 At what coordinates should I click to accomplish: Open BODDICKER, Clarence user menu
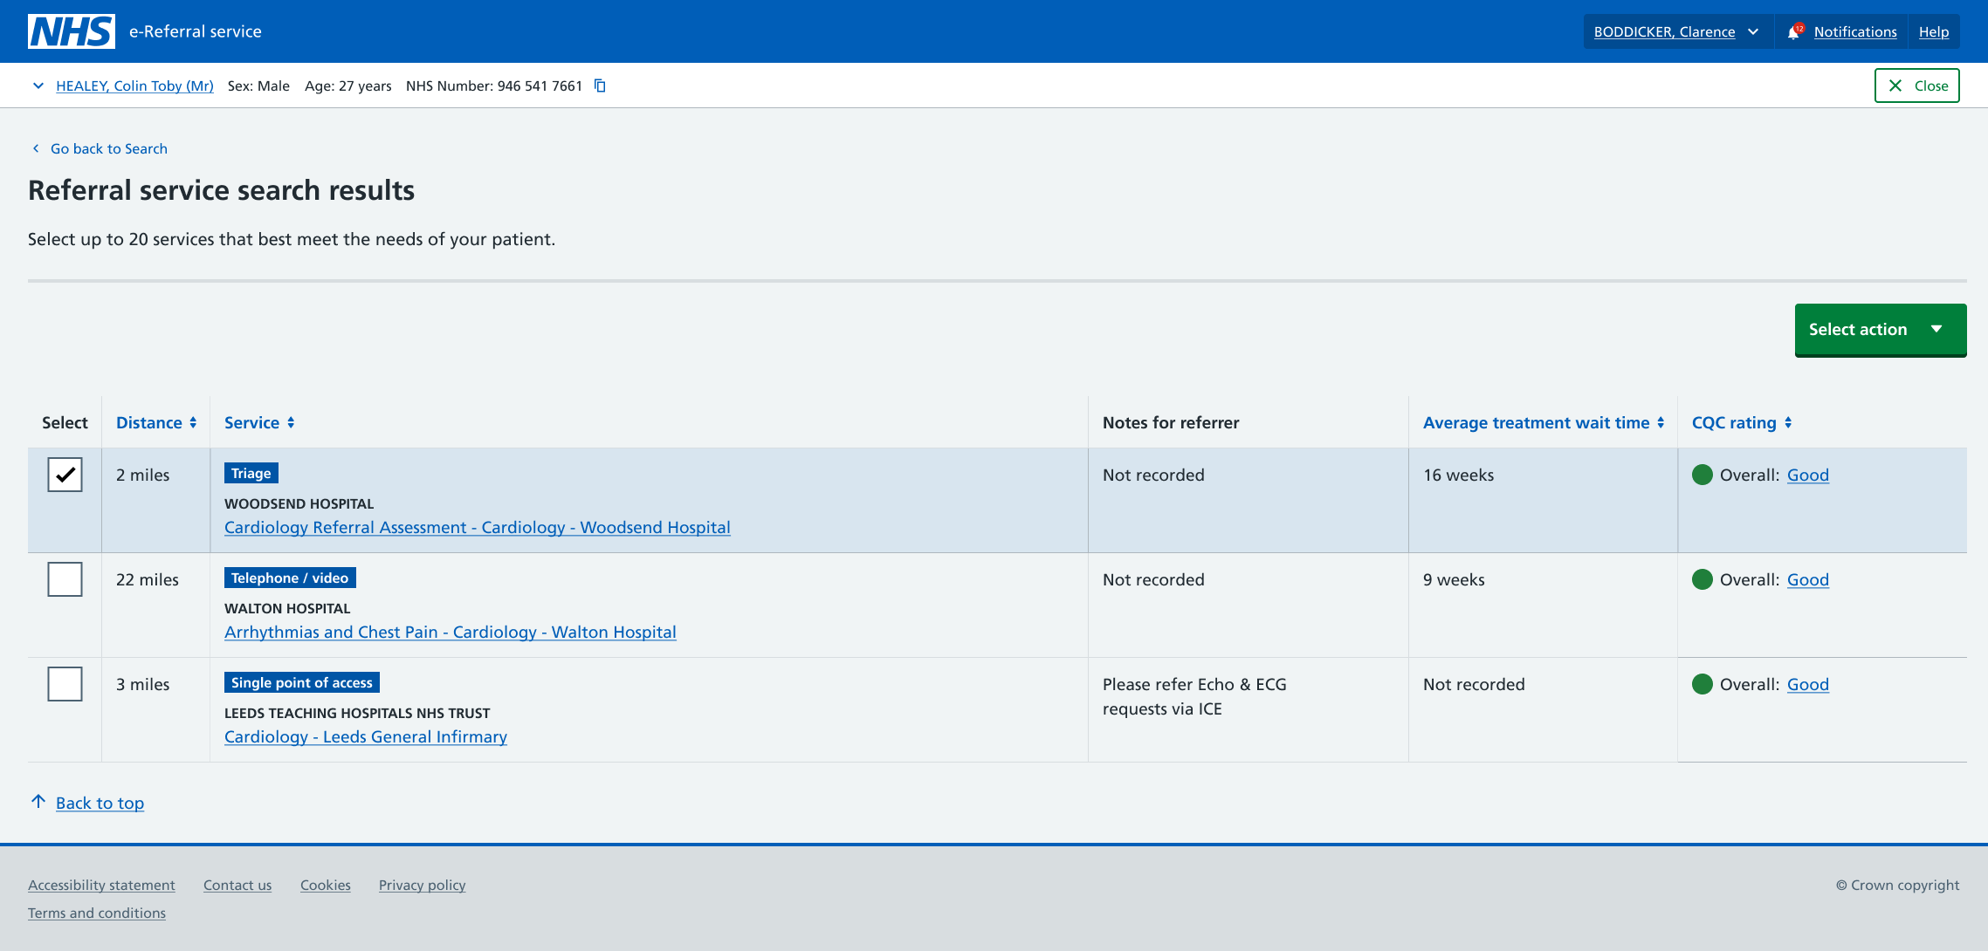tap(1677, 31)
